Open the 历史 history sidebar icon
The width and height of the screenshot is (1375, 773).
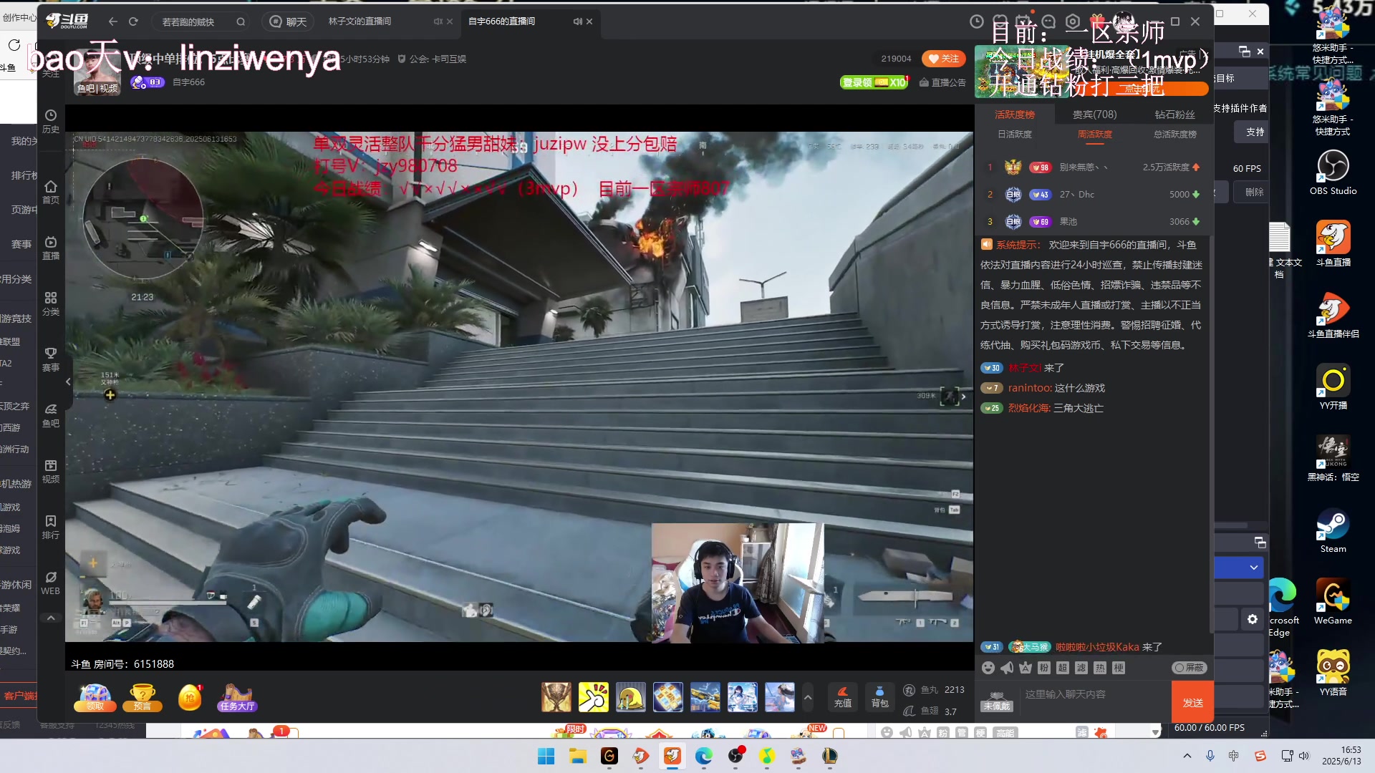click(x=50, y=121)
